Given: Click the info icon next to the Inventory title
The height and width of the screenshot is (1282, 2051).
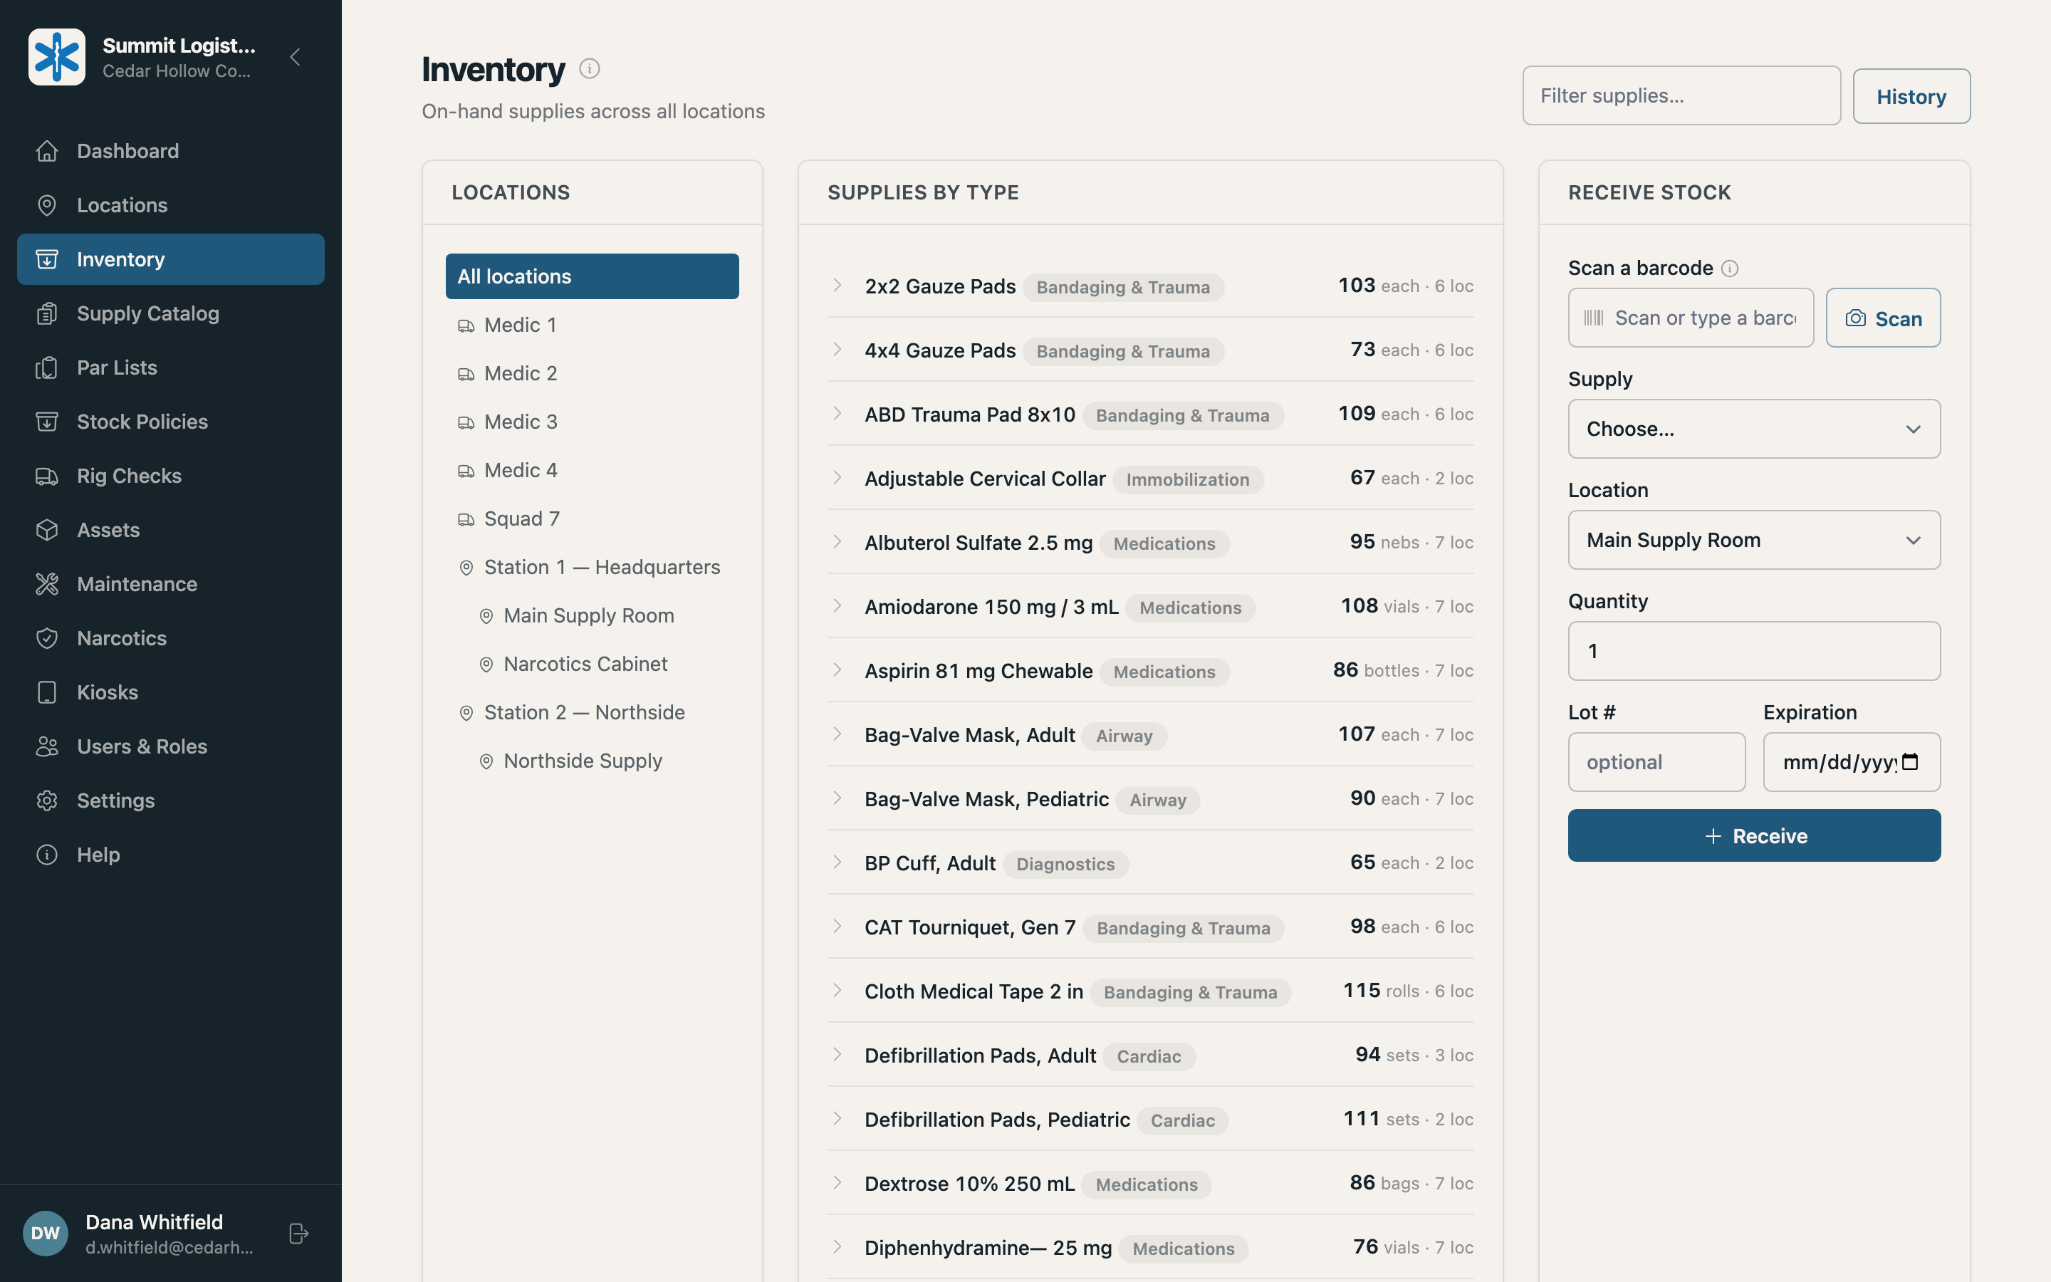Looking at the screenshot, I should tap(590, 68).
